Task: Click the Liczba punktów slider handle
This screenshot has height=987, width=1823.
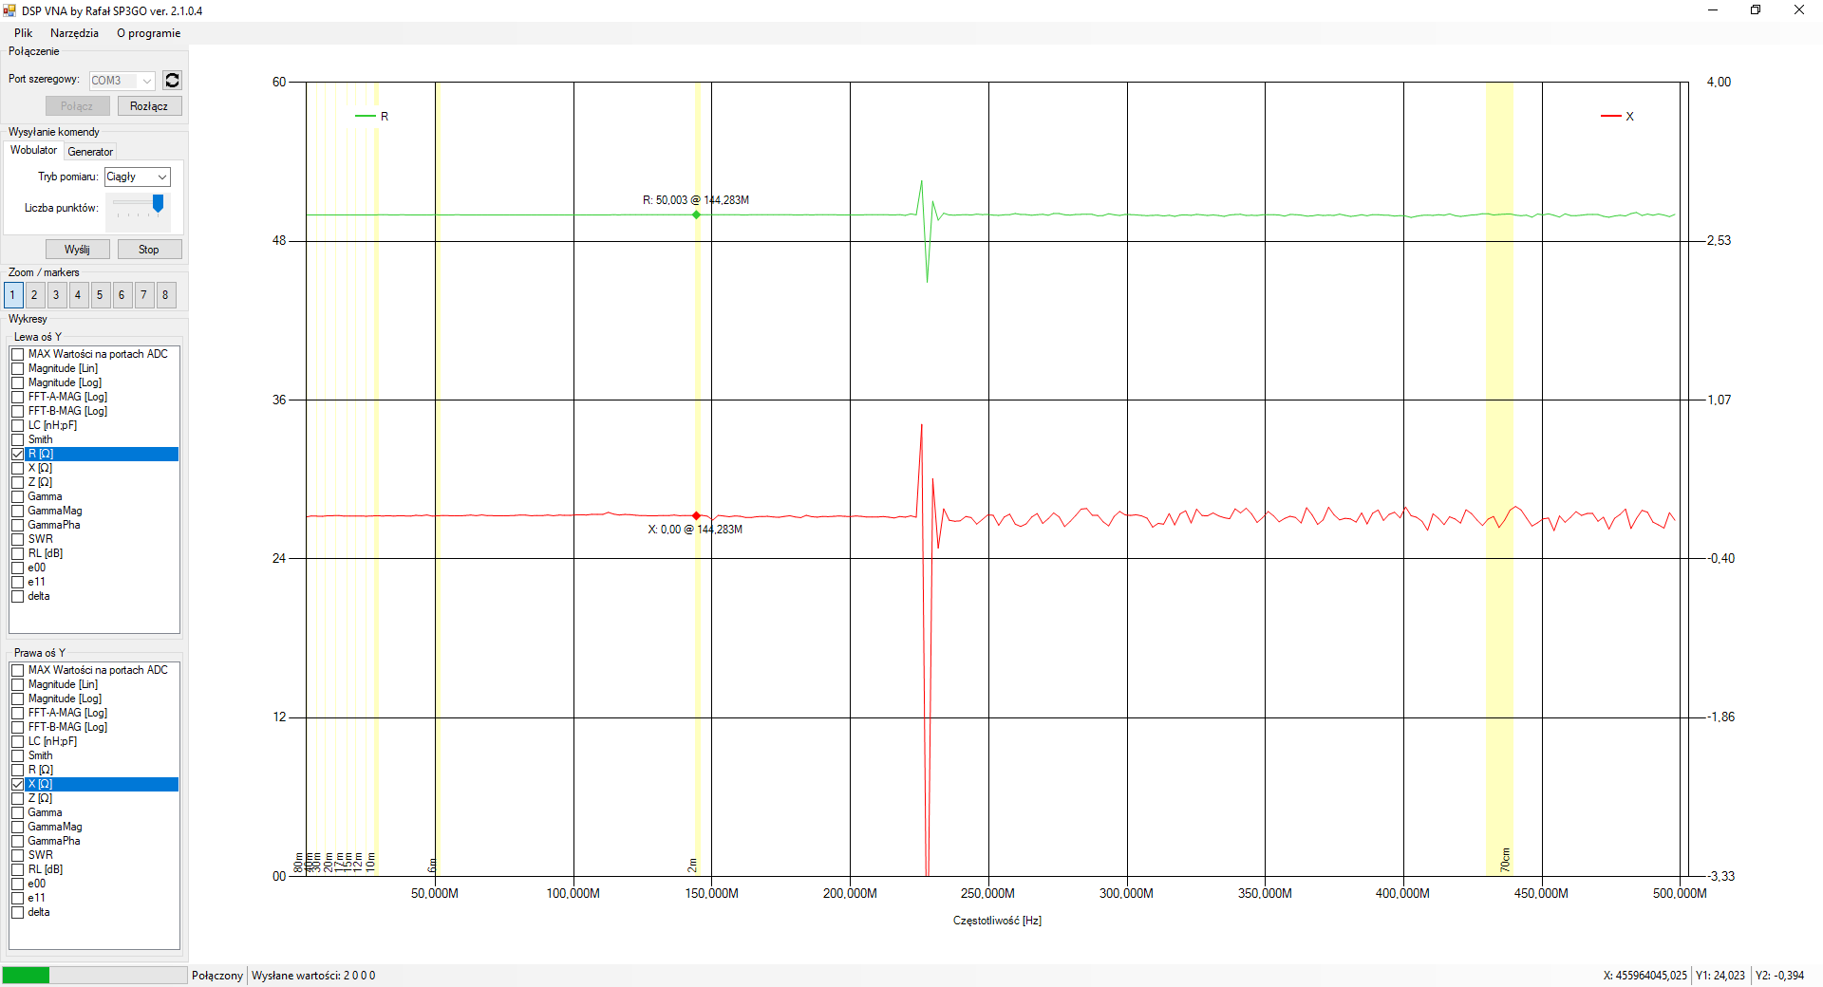Action: [x=158, y=203]
